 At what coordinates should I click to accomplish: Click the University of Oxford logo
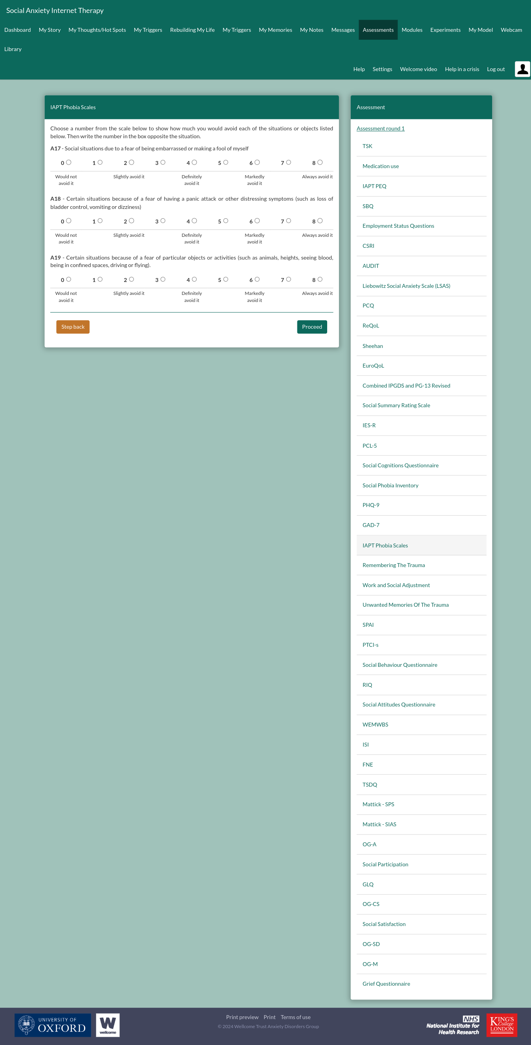(53, 1025)
